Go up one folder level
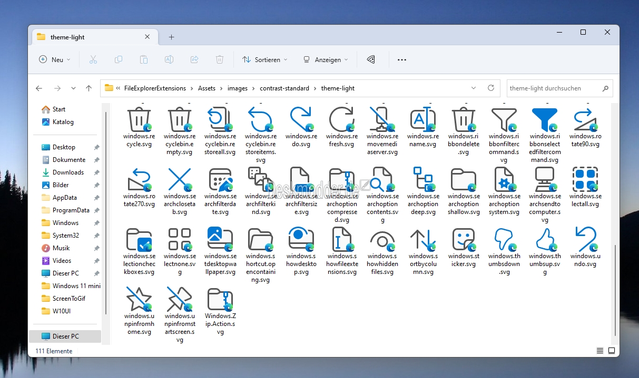This screenshot has width=639, height=378. [89, 88]
